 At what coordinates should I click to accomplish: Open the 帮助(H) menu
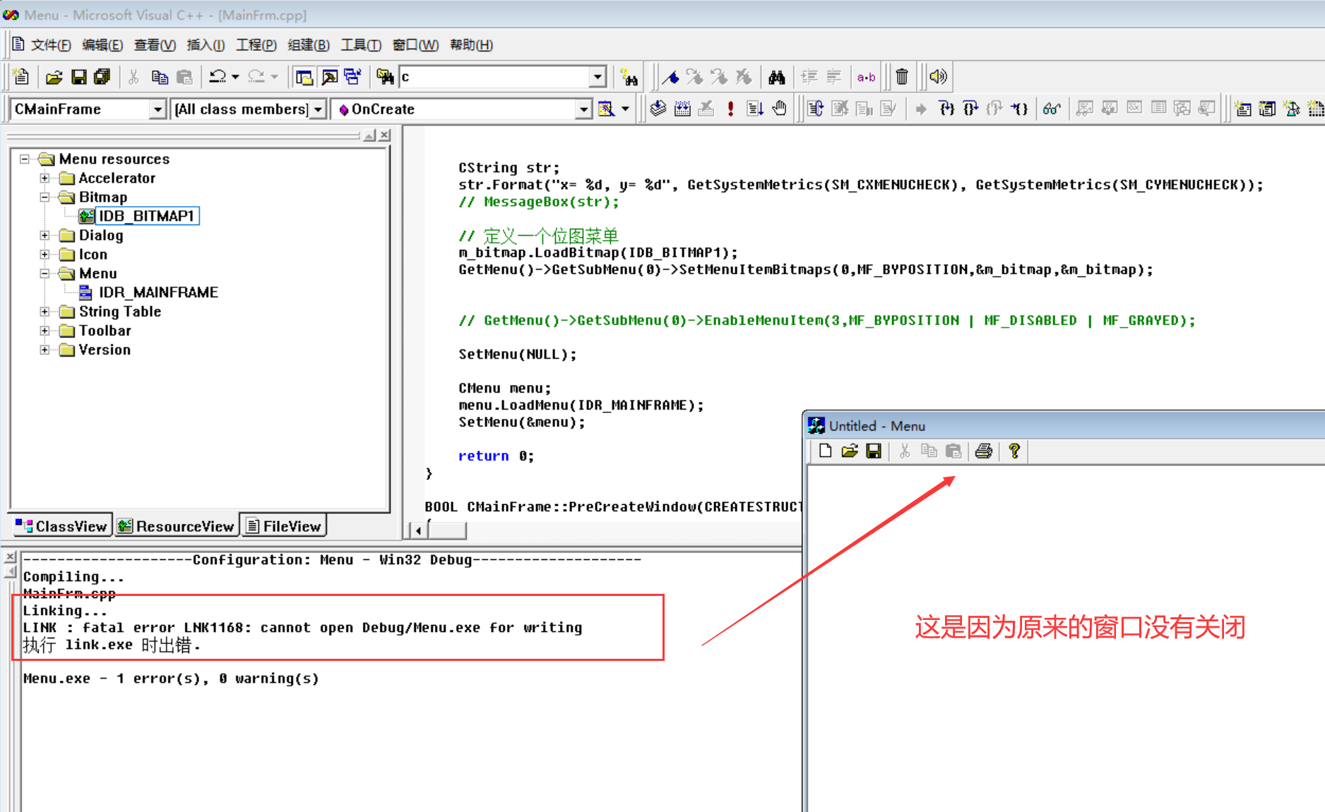coord(472,45)
